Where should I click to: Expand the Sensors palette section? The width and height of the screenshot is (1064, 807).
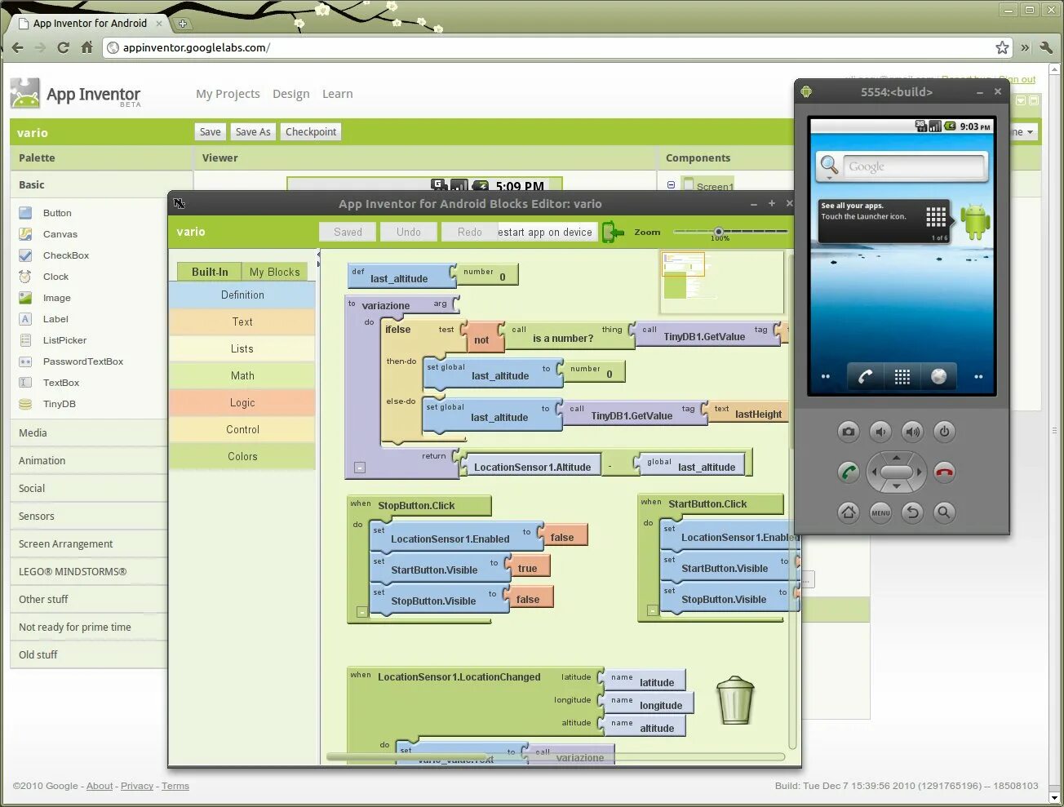89,517
